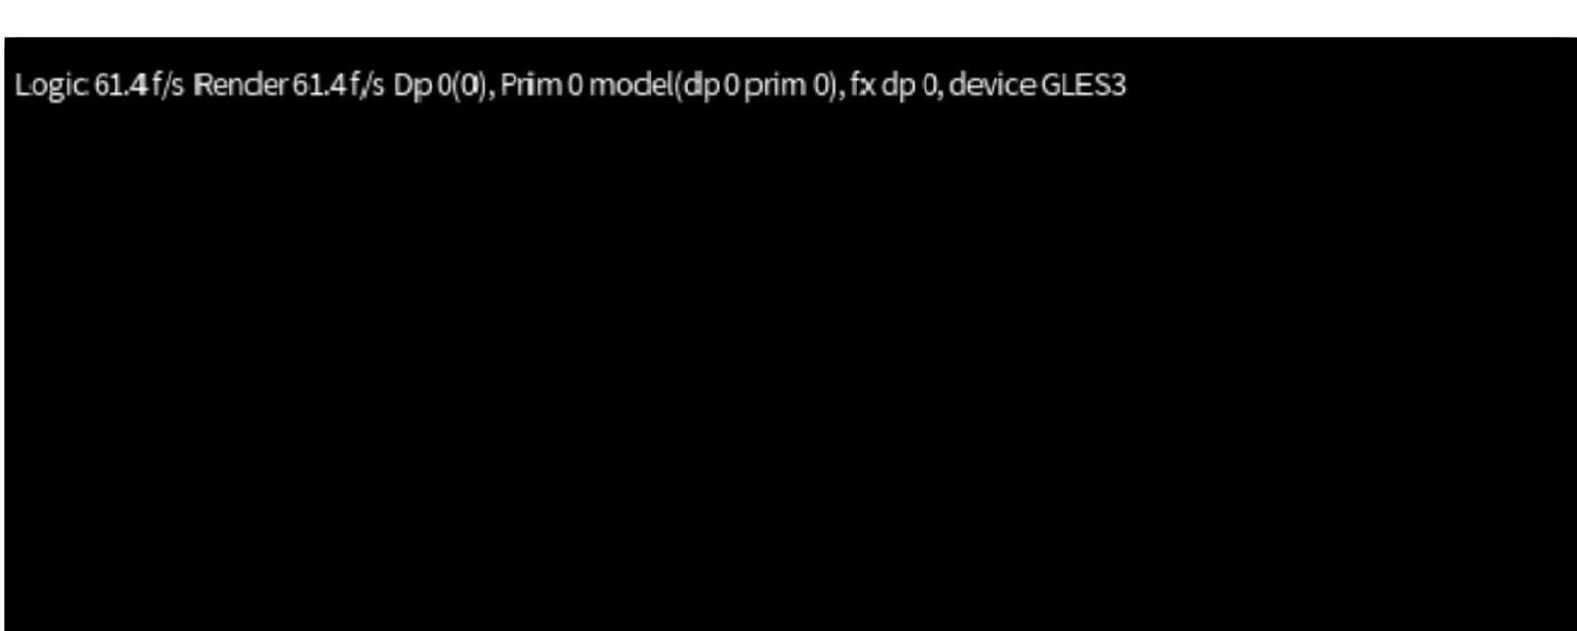1577x631 pixels.
Task: Click the "Render" label in stats line
Action: [x=240, y=85]
